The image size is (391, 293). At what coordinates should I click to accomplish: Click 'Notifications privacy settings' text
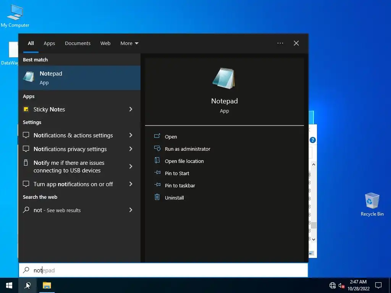click(70, 149)
